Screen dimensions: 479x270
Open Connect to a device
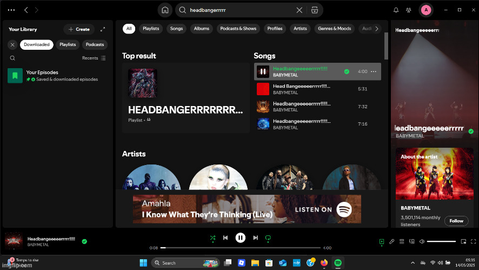(412, 241)
